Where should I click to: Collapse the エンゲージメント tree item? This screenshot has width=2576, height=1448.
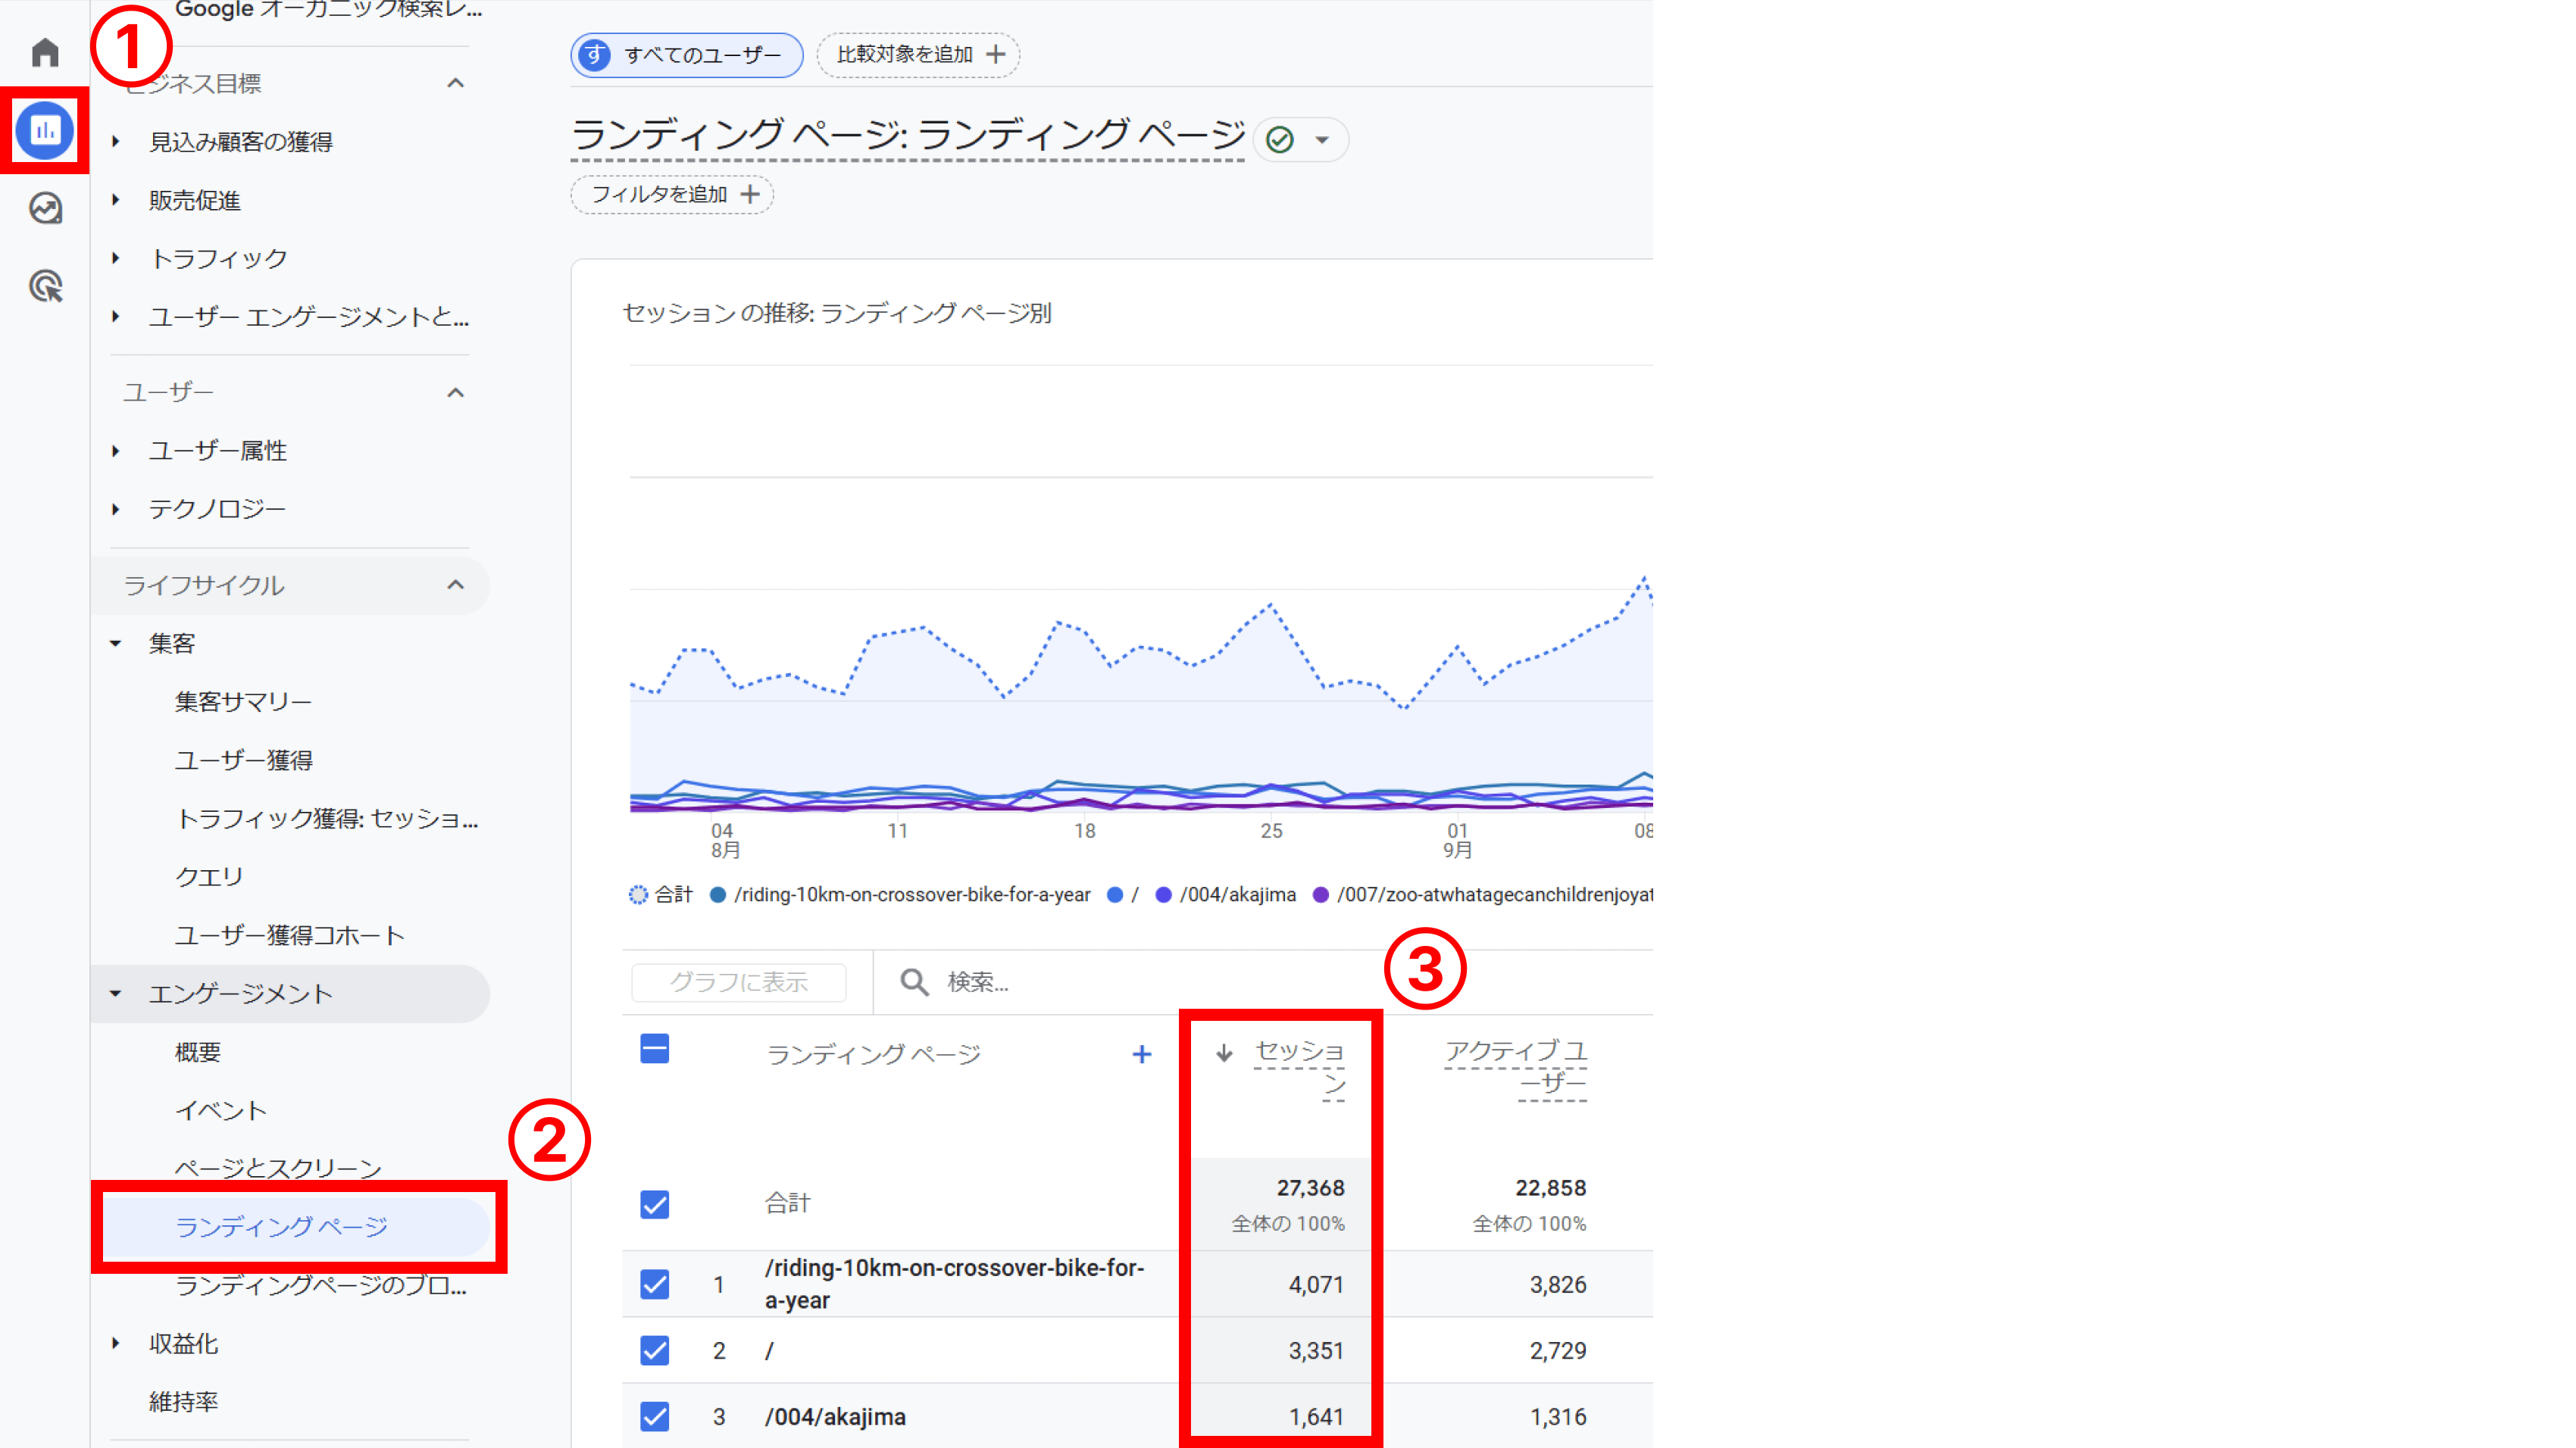[116, 994]
